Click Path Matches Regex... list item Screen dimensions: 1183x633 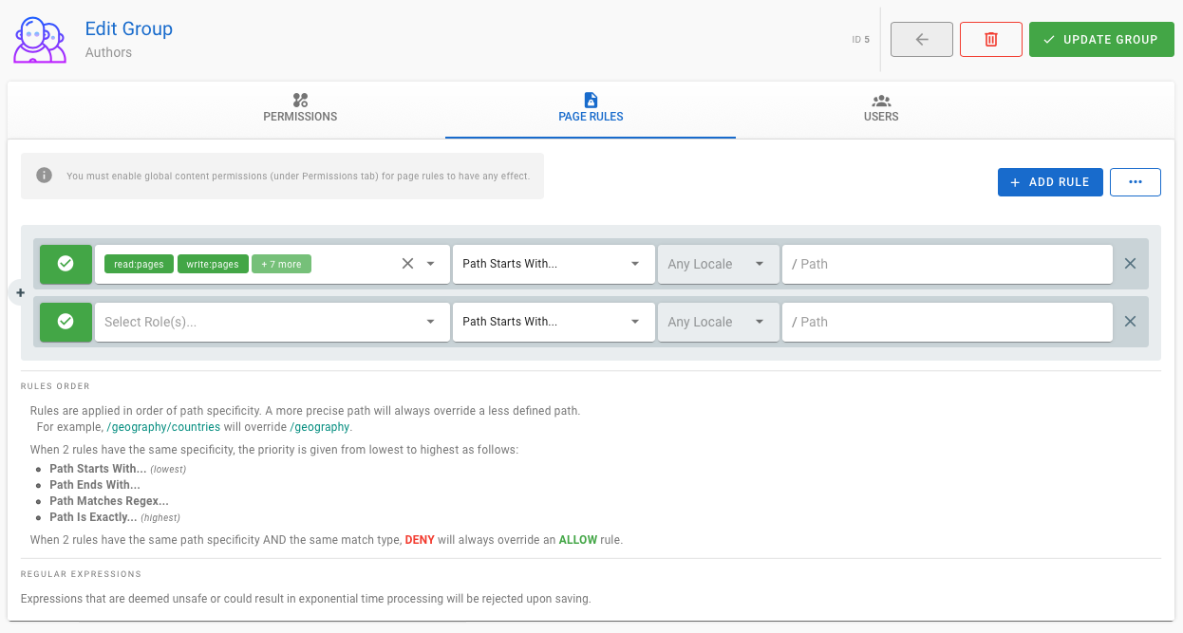tap(109, 501)
